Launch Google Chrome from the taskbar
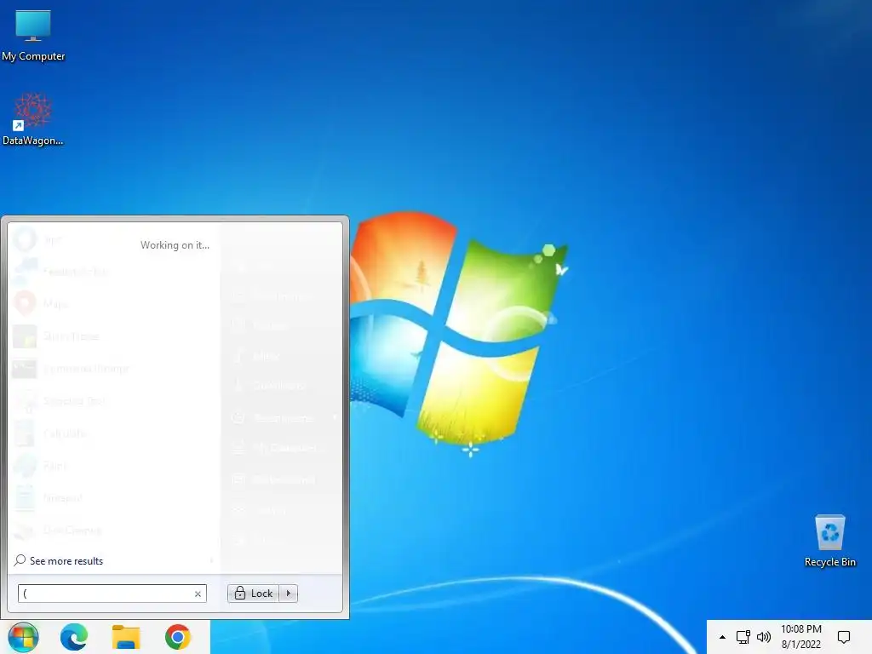The height and width of the screenshot is (654, 872). pos(178,637)
